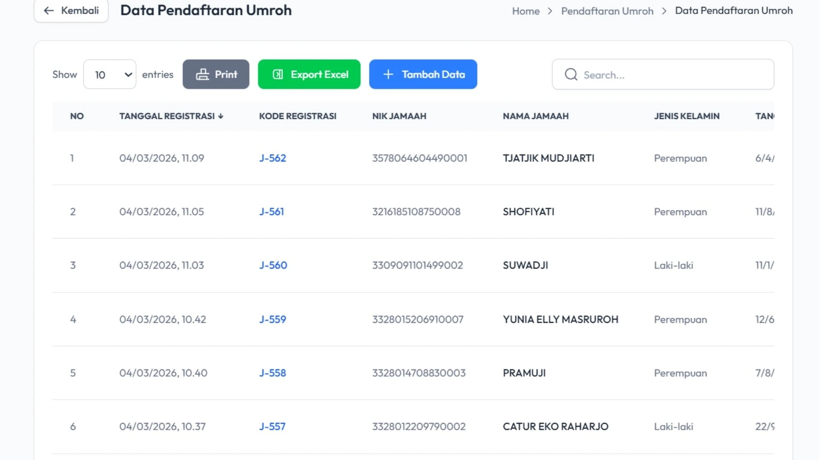Click the plus icon in Tambah Data
Image resolution: width=819 pixels, height=460 pixels.
click(x=388, y=75)
